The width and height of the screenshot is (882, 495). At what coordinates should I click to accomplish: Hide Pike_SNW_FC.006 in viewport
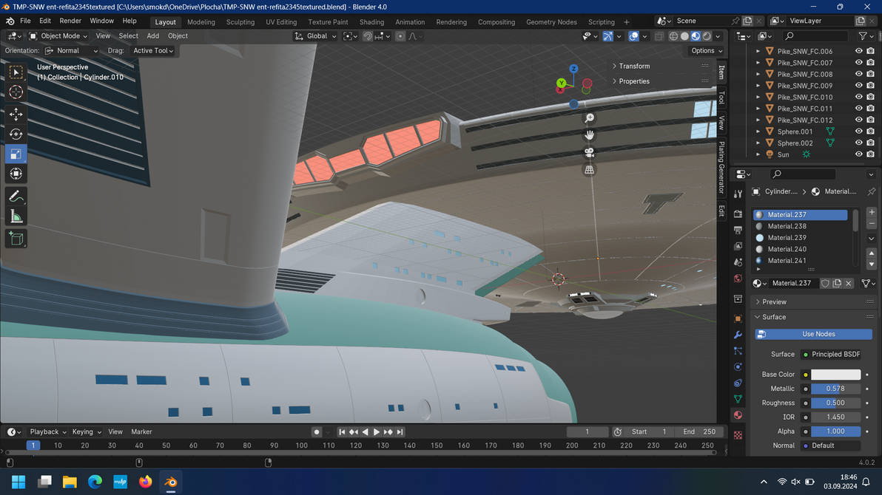pos(858,51)
